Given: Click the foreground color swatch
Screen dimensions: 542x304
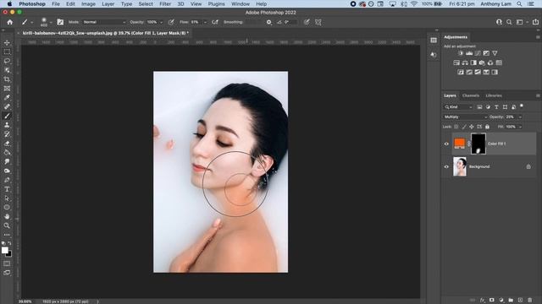Looking at the screenshot, I should point(5,251).
